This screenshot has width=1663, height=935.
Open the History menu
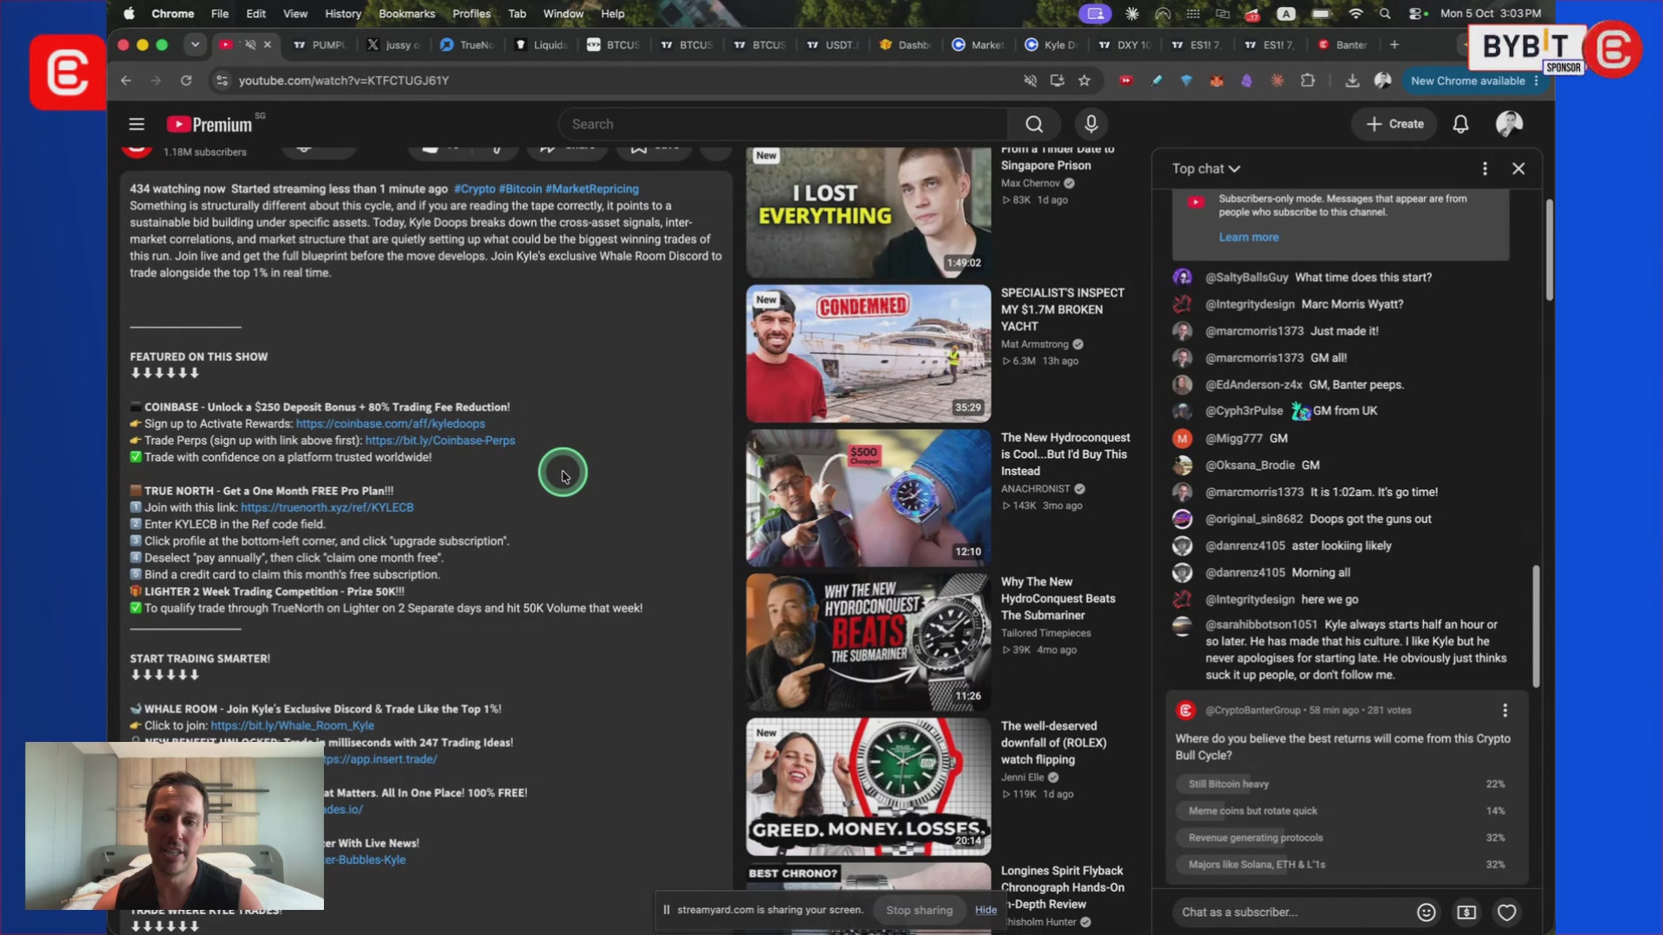[x=343, y=13]
